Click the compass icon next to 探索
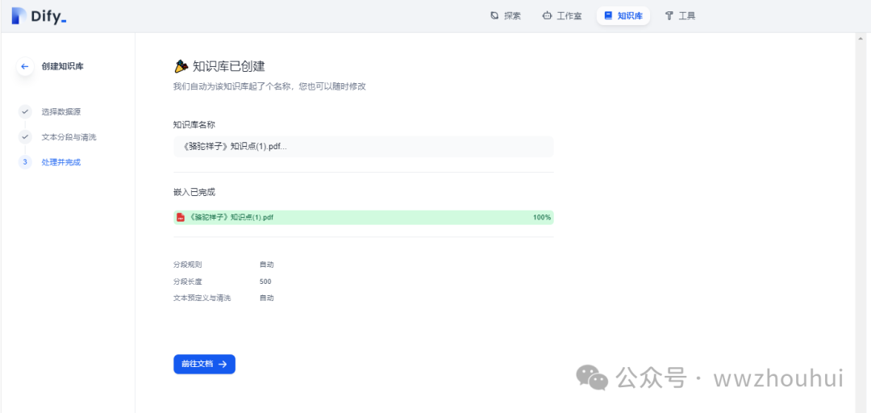This screenshot has height=413, width=871. click(x=494, y=15)
